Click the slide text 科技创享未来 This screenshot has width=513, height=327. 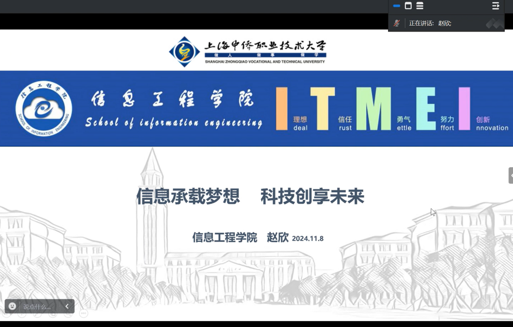[x=312, y=196]
